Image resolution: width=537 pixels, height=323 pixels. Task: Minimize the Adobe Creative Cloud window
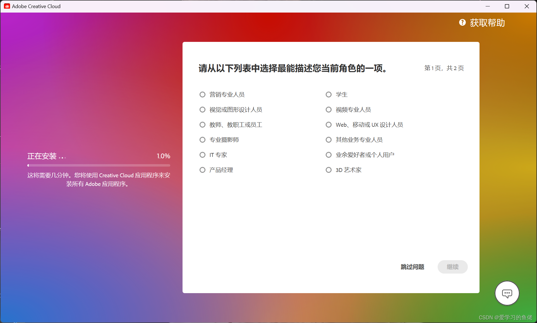[x=488, y=6]
